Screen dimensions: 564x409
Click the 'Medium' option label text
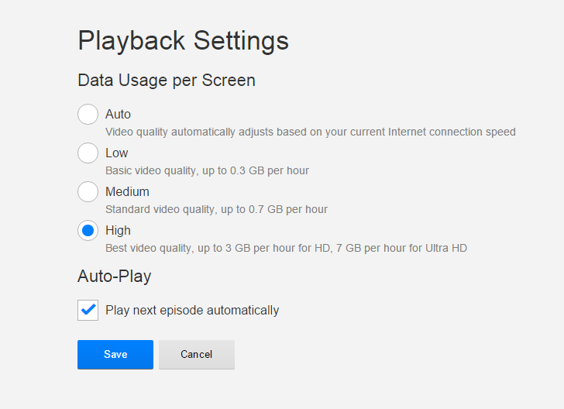pos(127,192)
